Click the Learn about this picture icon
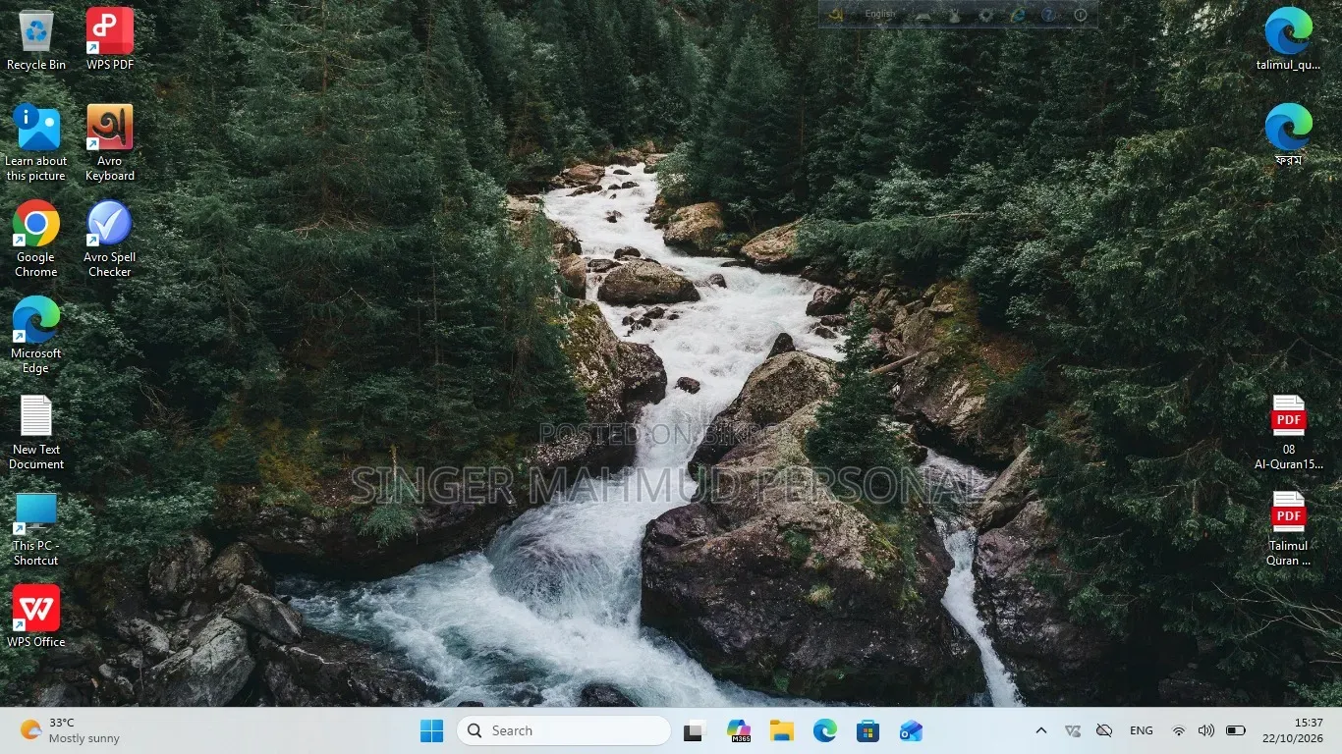The height and width of the screenshot is (754, 1342). [x=36, y=143]
